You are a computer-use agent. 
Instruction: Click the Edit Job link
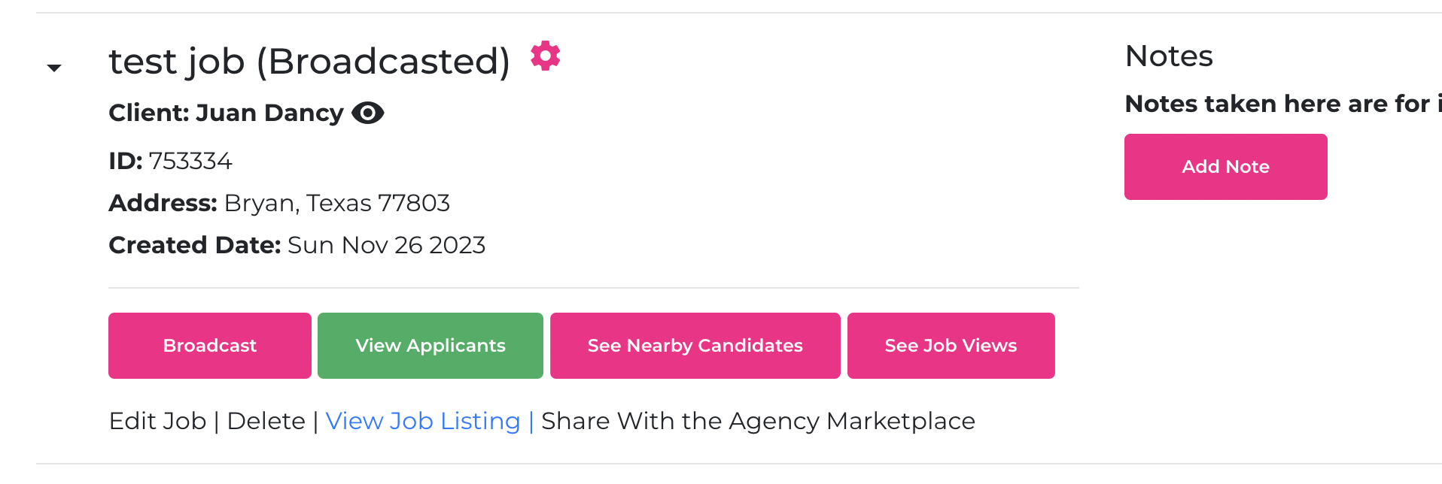157,421
